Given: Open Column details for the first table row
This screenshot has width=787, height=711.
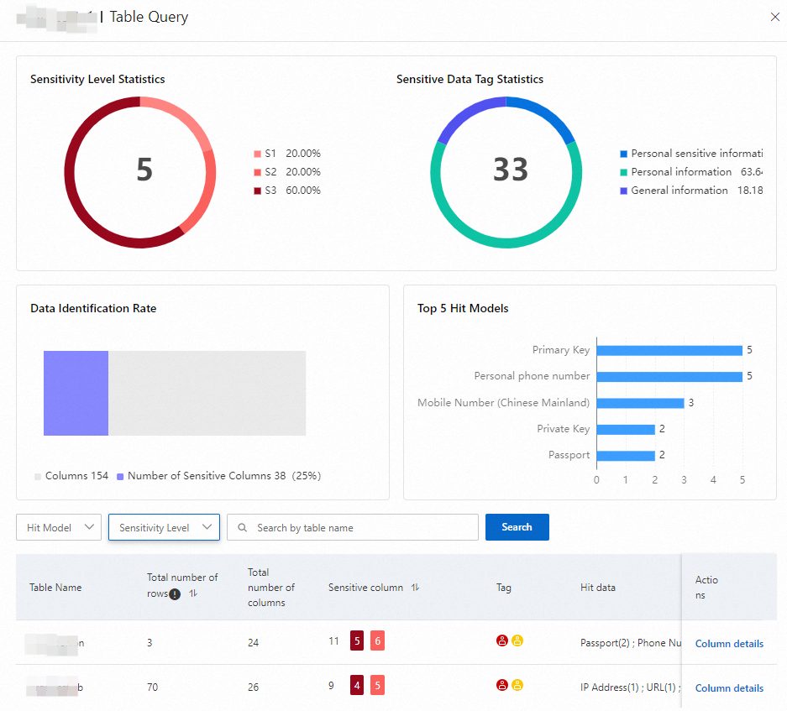Looking at the screenshot, I should click(729, 644).
